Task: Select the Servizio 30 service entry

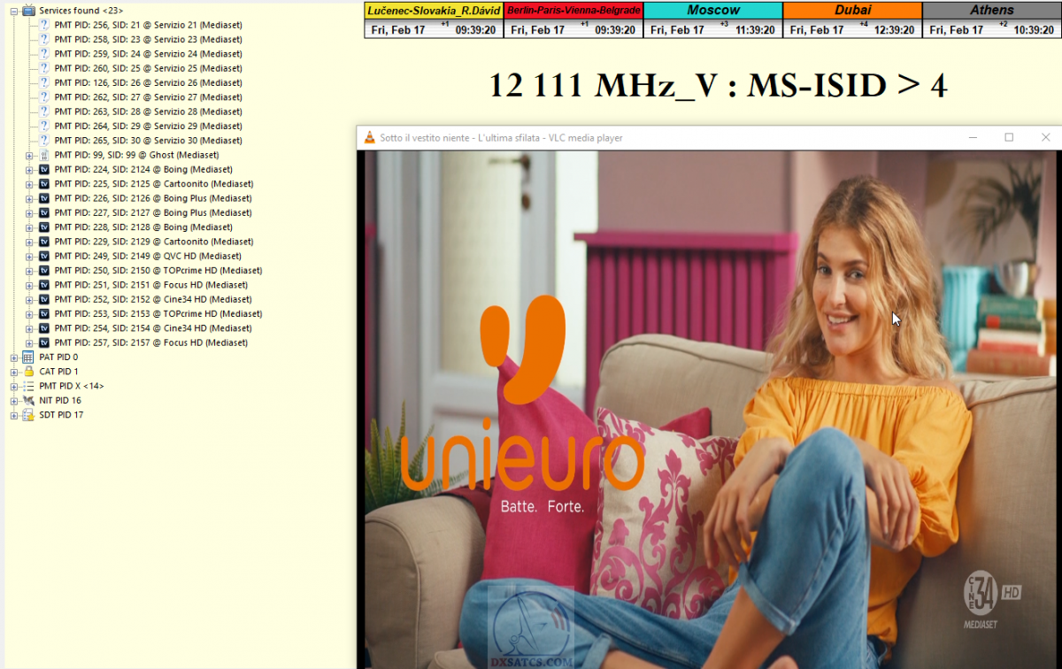Action: tap(148, 141)
